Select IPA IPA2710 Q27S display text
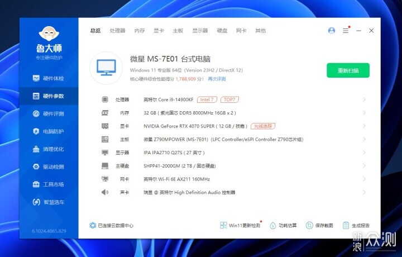This screenshot has height=257, width=402. click(x=174, y=153)
